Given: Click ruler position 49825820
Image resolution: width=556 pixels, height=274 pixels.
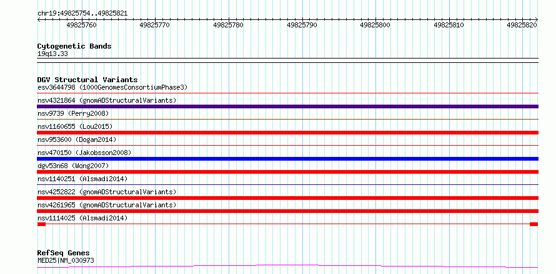Looking at the screenshot, I should [522, 25].
